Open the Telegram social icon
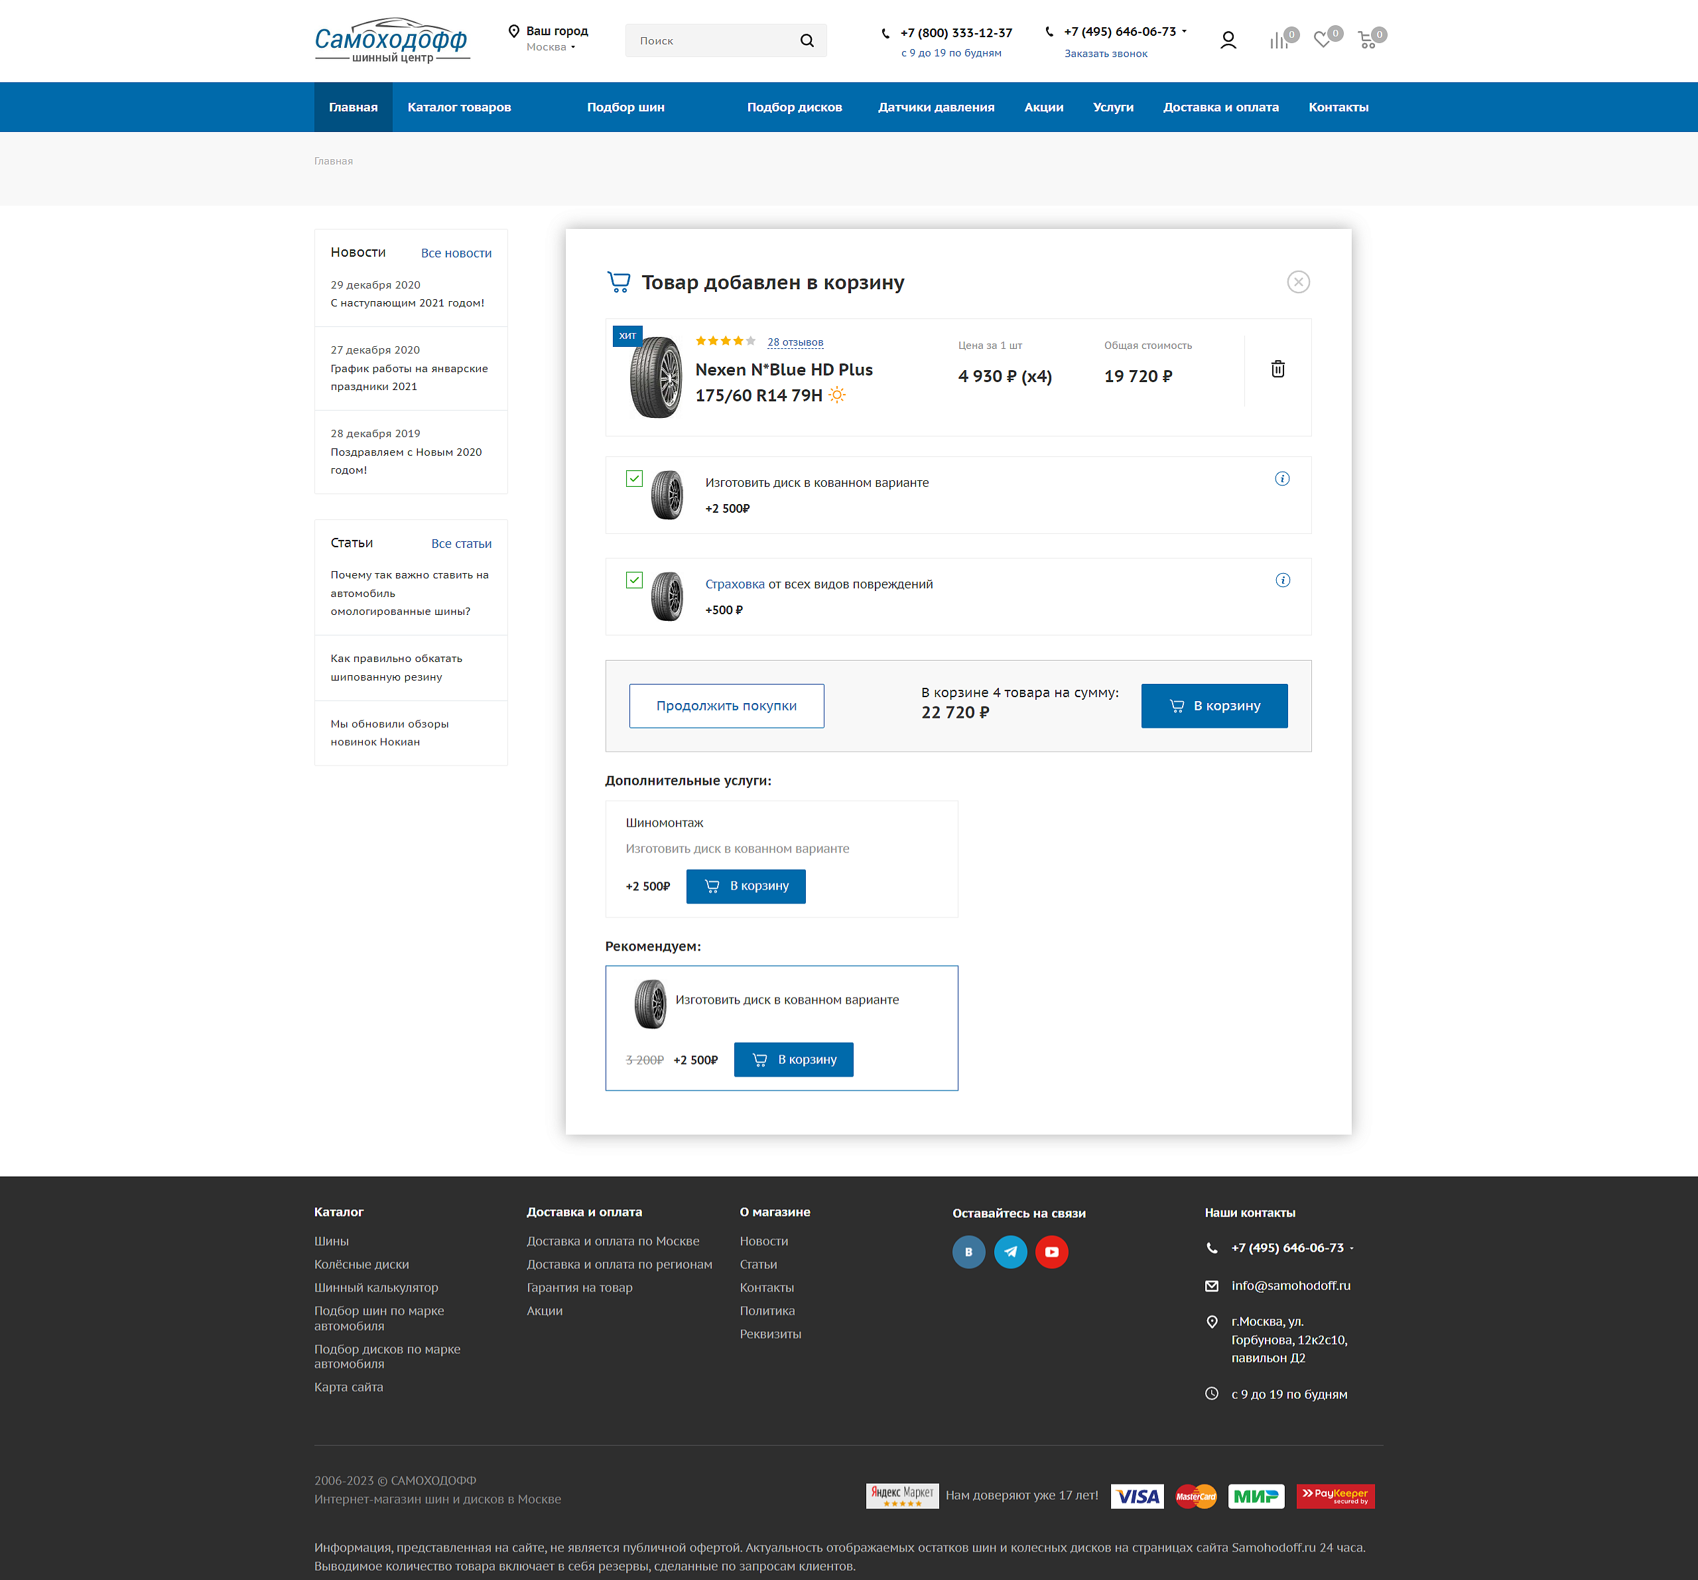1698x1580 pixels. (x=1010, y=1252)
